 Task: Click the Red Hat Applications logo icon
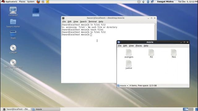click(x=3, y=2)
